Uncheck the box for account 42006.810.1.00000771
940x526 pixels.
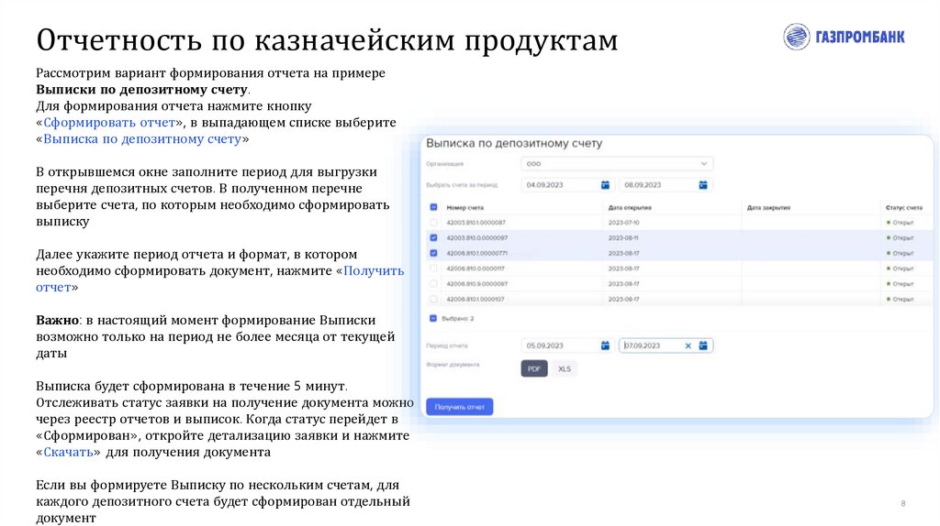click(433, 253)
